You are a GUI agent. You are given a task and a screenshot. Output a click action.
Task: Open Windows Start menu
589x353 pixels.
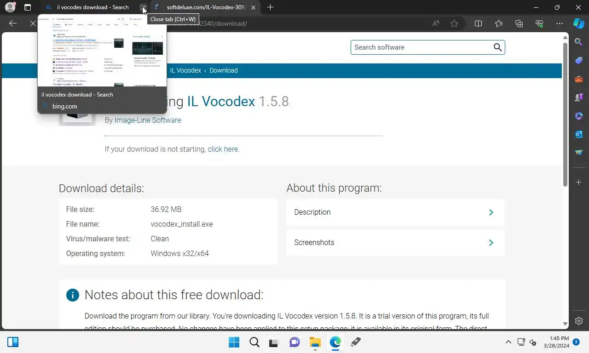coord(234,342)
